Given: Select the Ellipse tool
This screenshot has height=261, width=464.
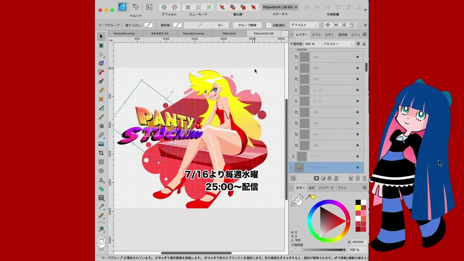Looking at the screenshot, I should (101, 171).
